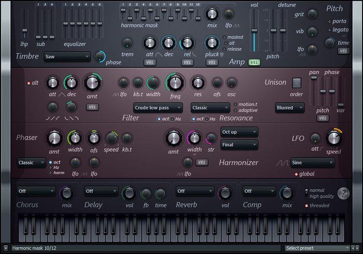Open the menu arrow at bottom-left corner
This screenshot has width=363, height=254.
pos(5,249)
